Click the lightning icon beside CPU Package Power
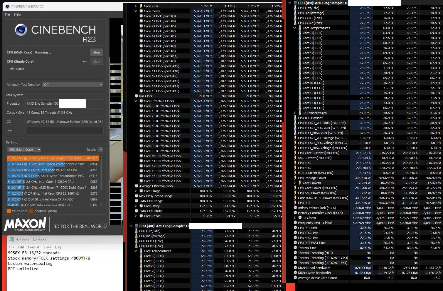The height and width of the screenshot is (291, 443). [x=295, y=178]
